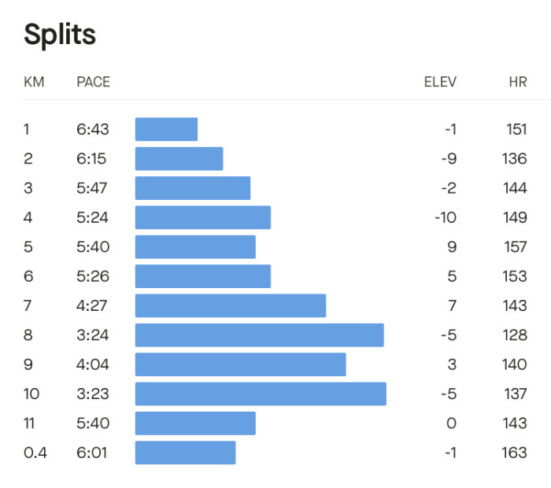Click the final 0.4 km split bar

tap(186, 453)
